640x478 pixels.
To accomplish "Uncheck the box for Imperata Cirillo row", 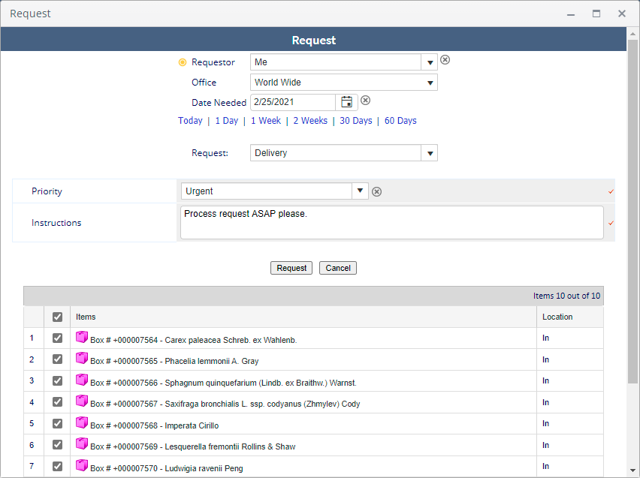I will click(x=58, y=424).
